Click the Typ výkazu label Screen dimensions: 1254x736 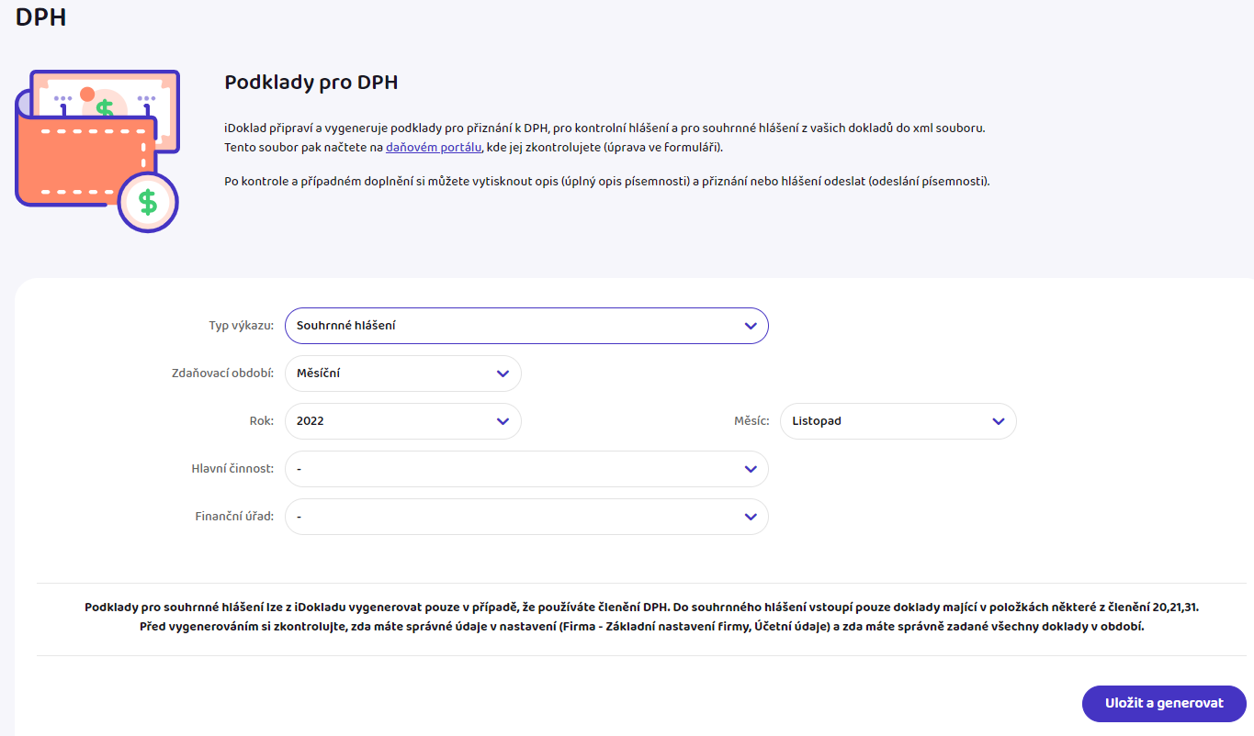click(x=241, y=326)
